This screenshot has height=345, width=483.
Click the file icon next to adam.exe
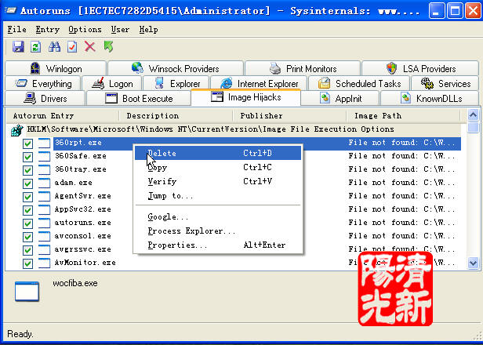coord(44,183)
